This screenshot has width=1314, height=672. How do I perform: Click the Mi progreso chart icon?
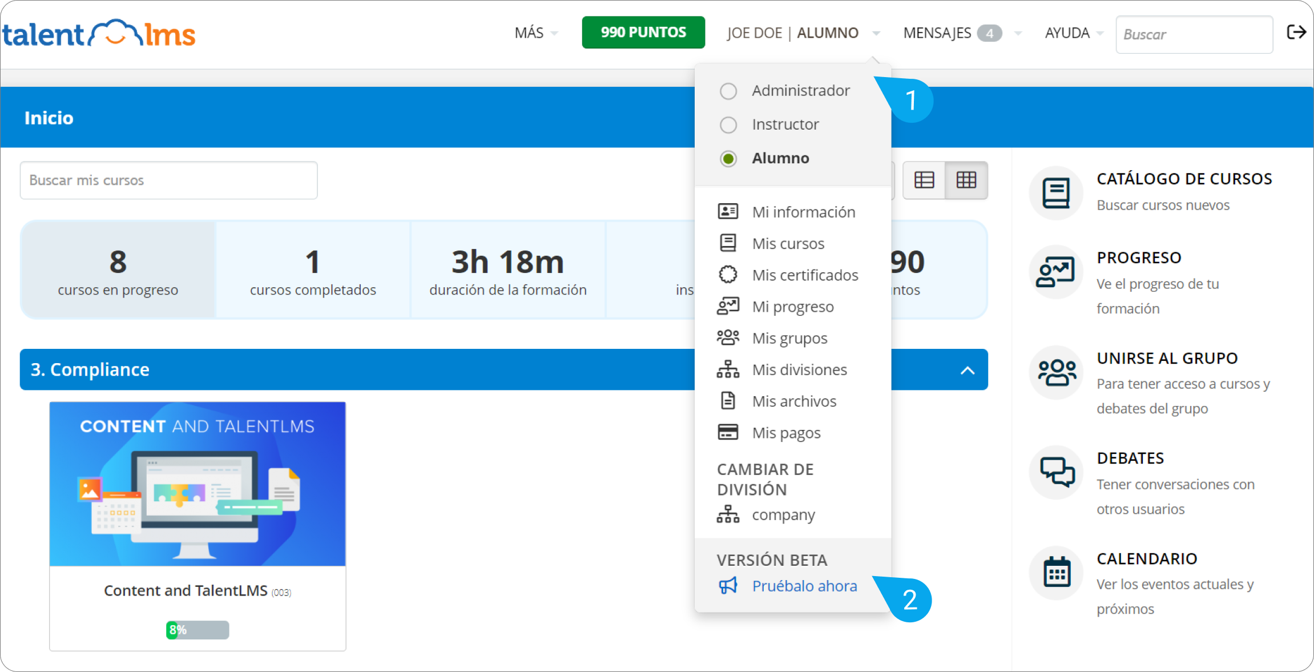pos(728,307)
